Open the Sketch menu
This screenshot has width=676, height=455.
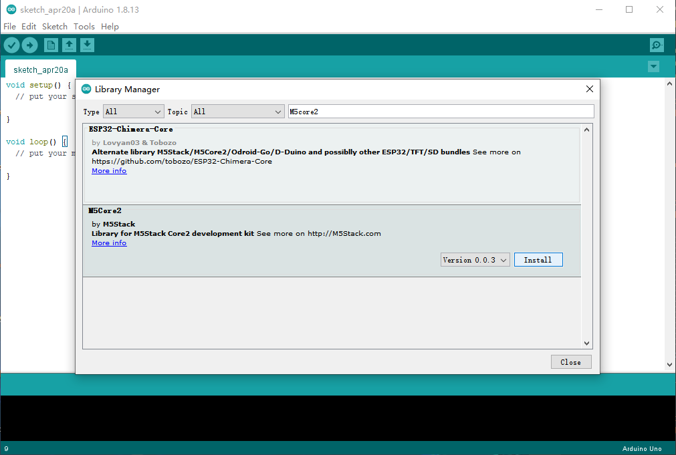(55, 26)
